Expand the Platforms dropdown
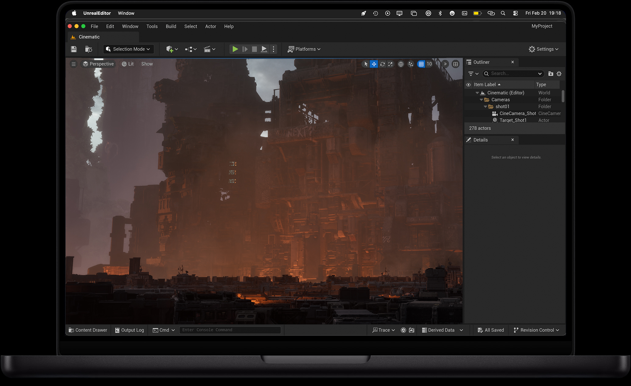Screen dimensions: 631x386 tap(304, 49)
